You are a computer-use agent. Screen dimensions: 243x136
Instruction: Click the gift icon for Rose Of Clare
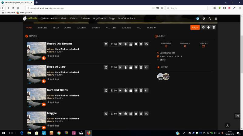click(131, 67)
